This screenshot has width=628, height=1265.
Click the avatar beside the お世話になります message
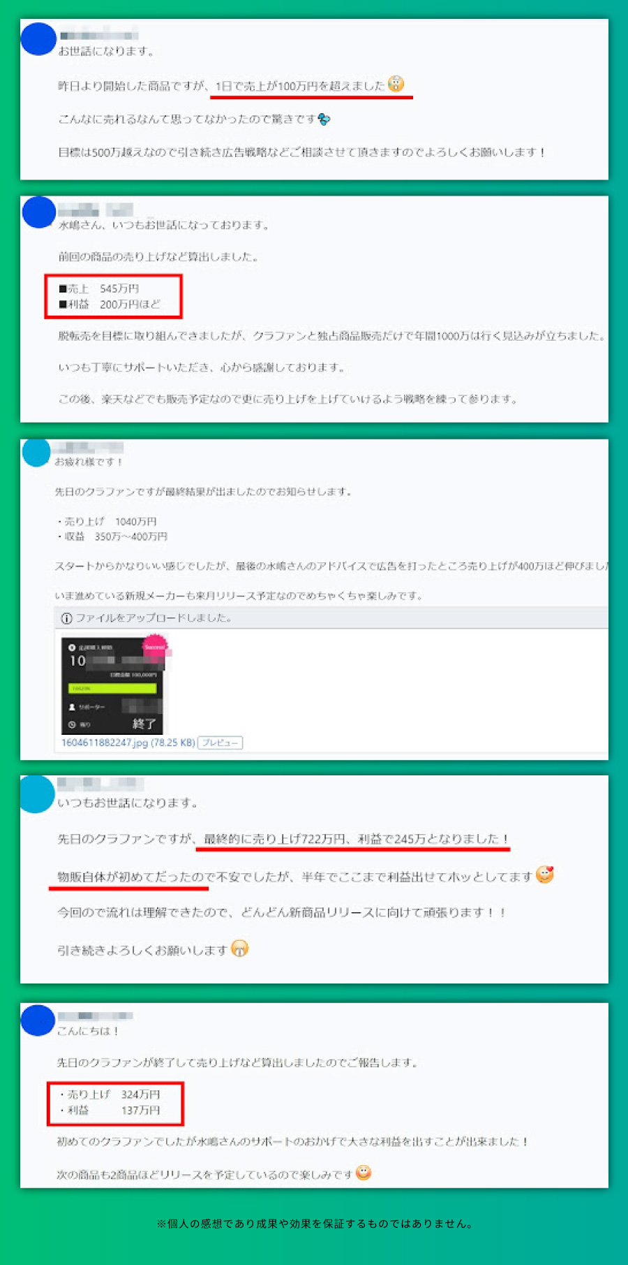tap(38, 39)
